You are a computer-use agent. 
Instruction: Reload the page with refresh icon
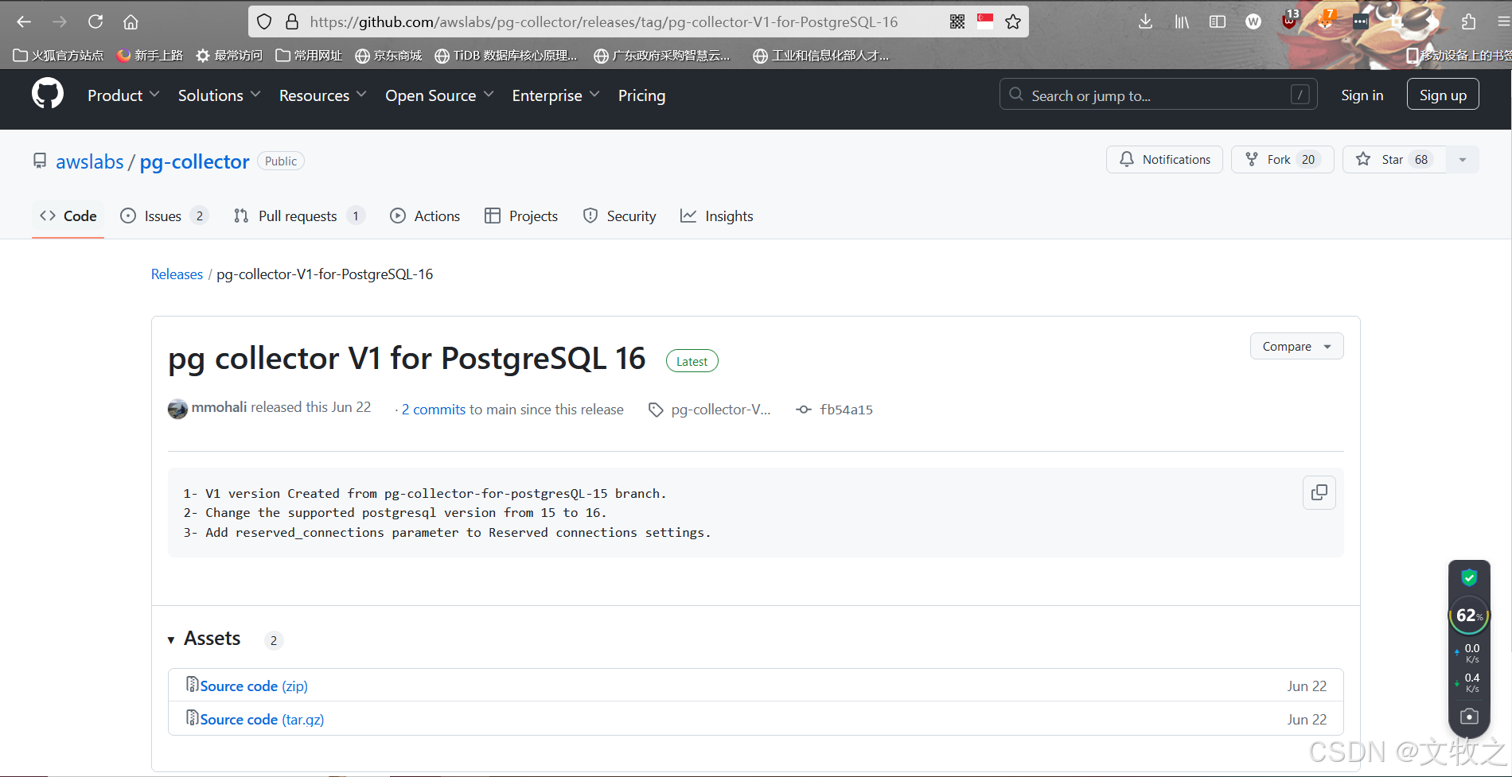coord(95,22)
